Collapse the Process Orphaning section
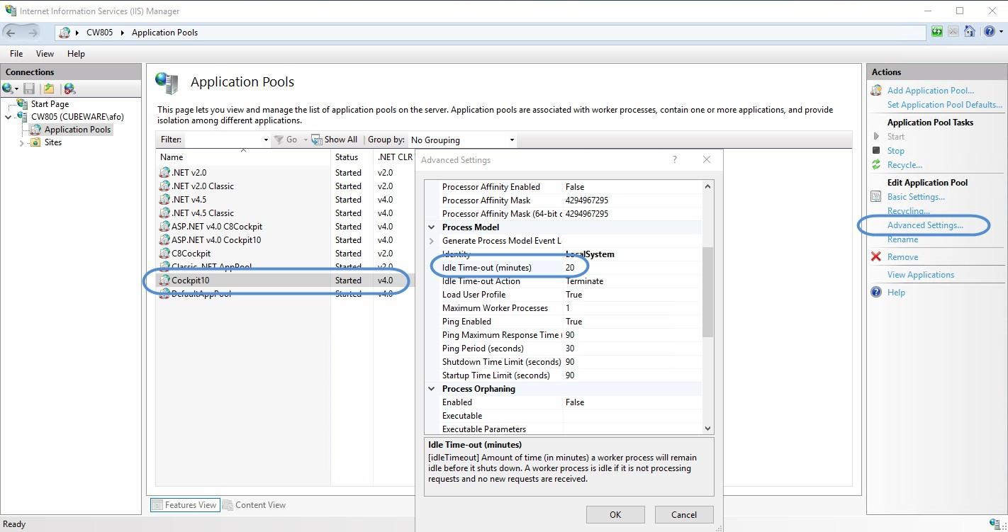Viewport: 1008px width, 532px height. [x=431, y=389]
